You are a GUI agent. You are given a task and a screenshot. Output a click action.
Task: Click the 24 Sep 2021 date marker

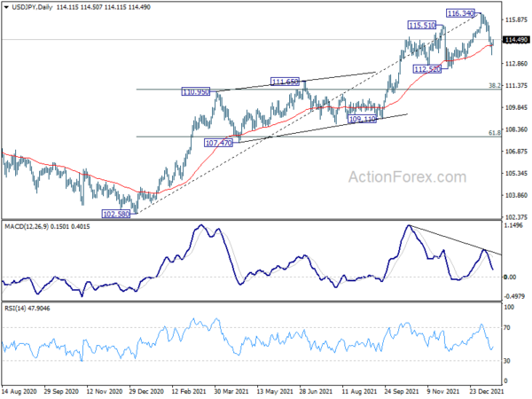point(401,391)
